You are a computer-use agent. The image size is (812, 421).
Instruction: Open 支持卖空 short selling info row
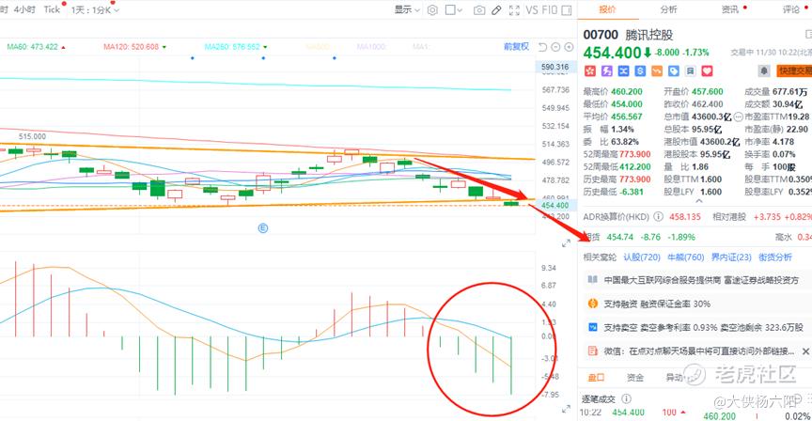pos(695,327)
